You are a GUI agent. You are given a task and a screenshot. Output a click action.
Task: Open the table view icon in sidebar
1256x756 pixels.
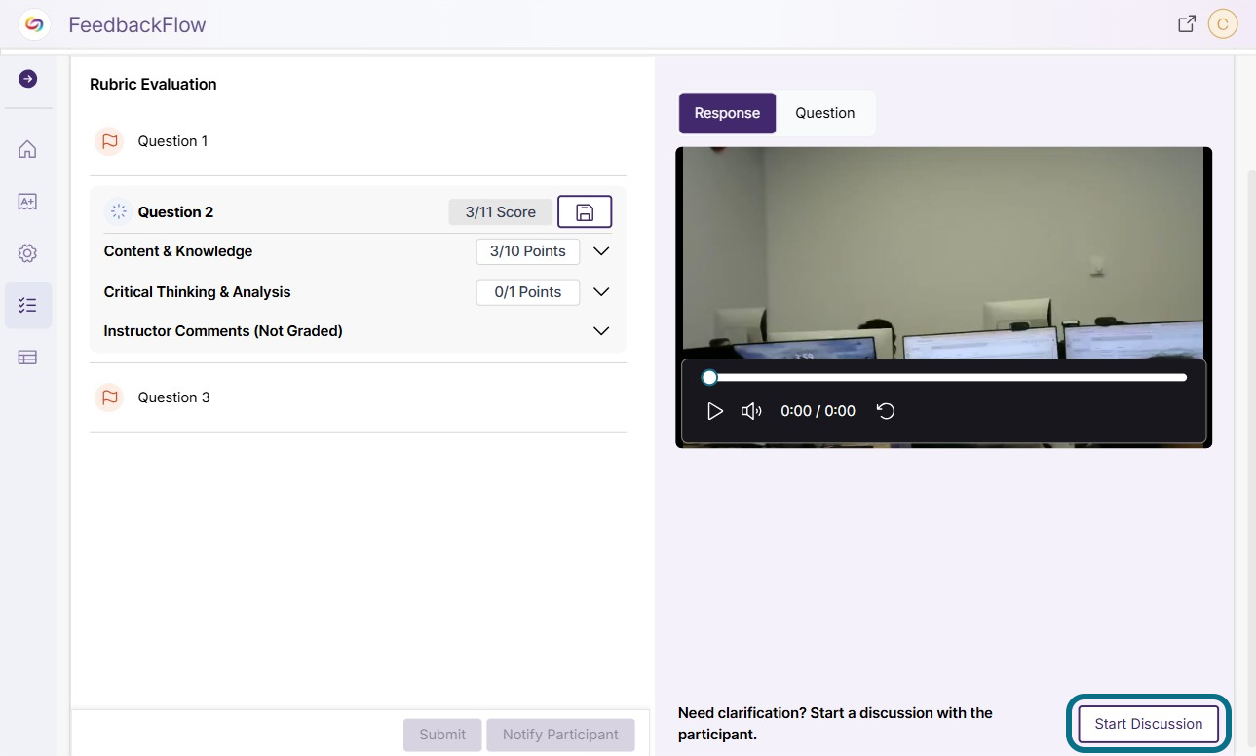pos(27,358)
